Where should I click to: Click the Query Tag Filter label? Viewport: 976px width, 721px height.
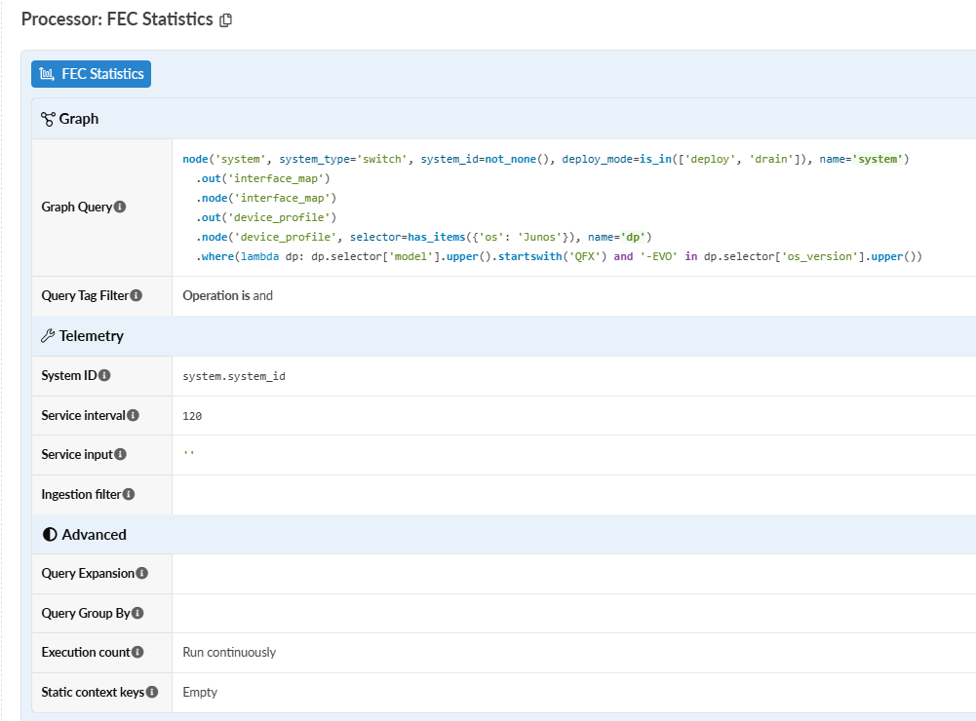tap(85, 295)
